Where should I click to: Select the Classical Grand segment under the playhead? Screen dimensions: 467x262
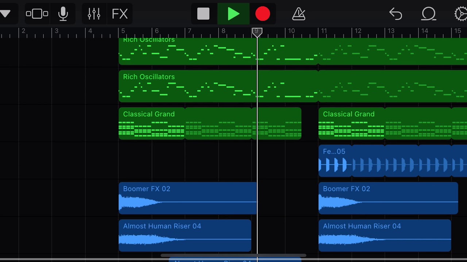pyautogui.click(x=277, y=123)
